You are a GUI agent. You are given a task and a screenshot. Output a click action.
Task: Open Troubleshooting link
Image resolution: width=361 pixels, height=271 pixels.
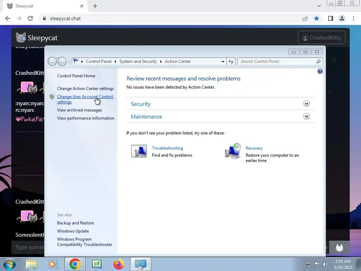[167, 148]
